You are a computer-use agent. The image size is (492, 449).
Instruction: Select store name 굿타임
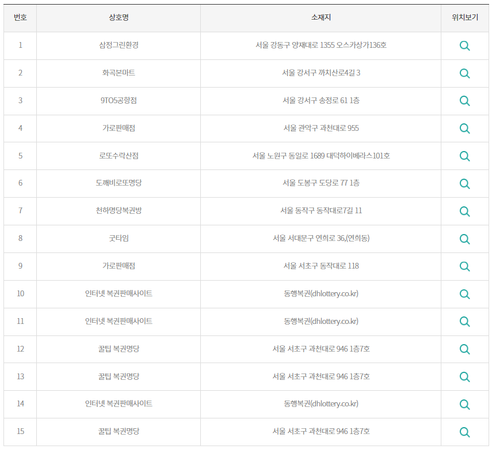[119, 238]
